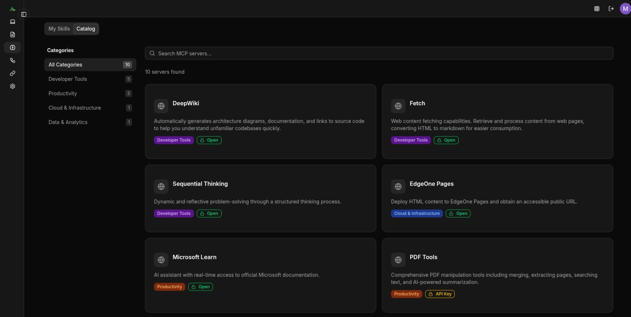The image size is (631, 317).
Task: Open the purple M user avatar
Action: [625, 9]
